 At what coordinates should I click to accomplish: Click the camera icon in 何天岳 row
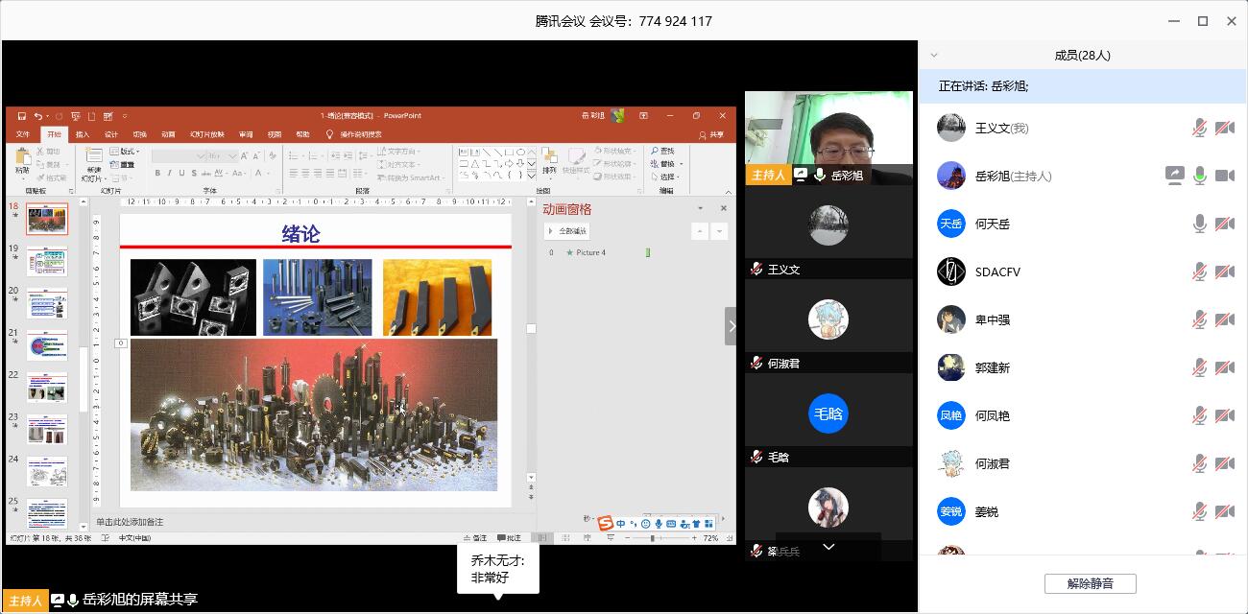pyautogui.click(x=1225, y=224)
